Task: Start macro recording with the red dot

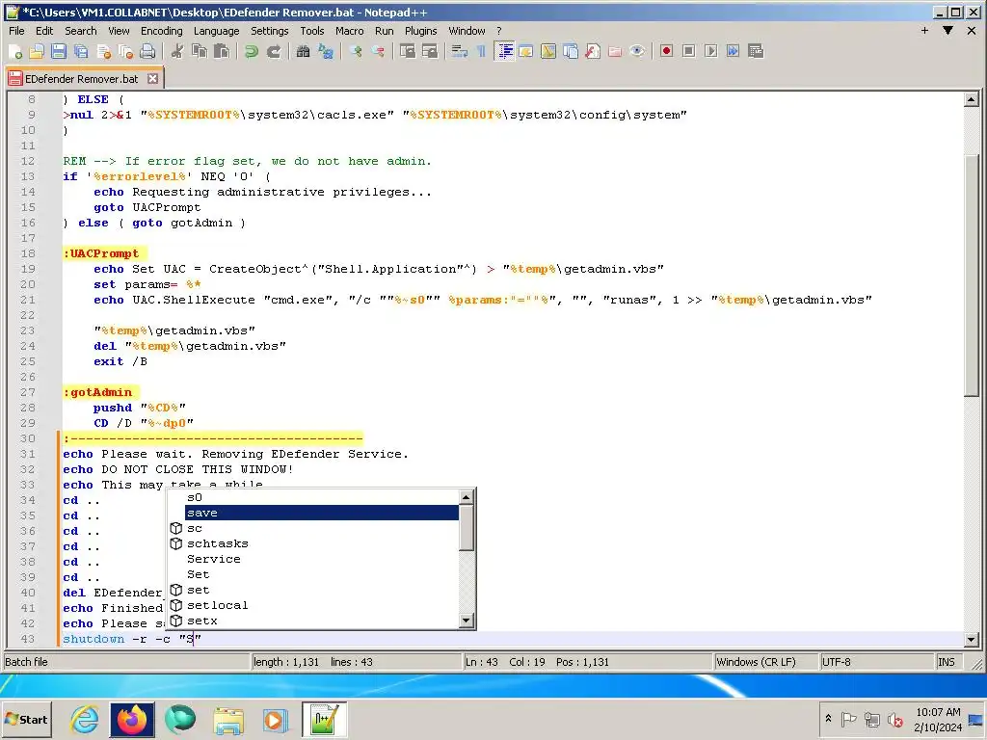Action: coord(667,52)
